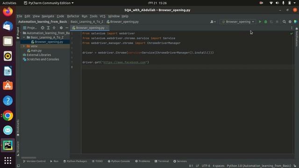Open the TODO tool window
This screenshot has width=299, height=168.
click(x=97, y=161)
